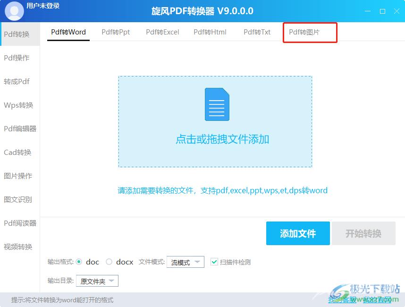Switch to the Pdf转Word tab

click(68, 32)
